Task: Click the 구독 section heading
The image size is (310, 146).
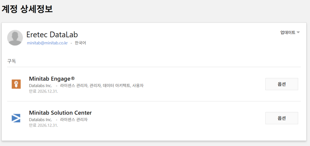Action: [x=12, y=61]
